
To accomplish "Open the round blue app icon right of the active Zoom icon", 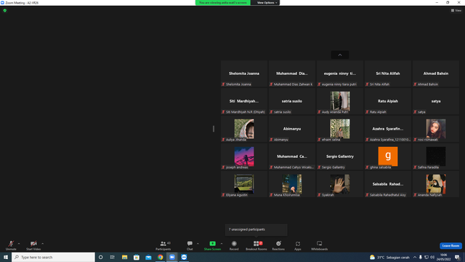I will [184, 257].
